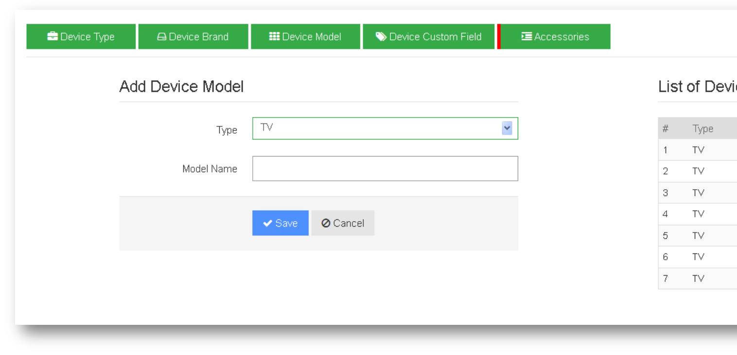Viewport: 737px width, 355px height.
Task: Open the Device Type tab
Action: [81, 36]
